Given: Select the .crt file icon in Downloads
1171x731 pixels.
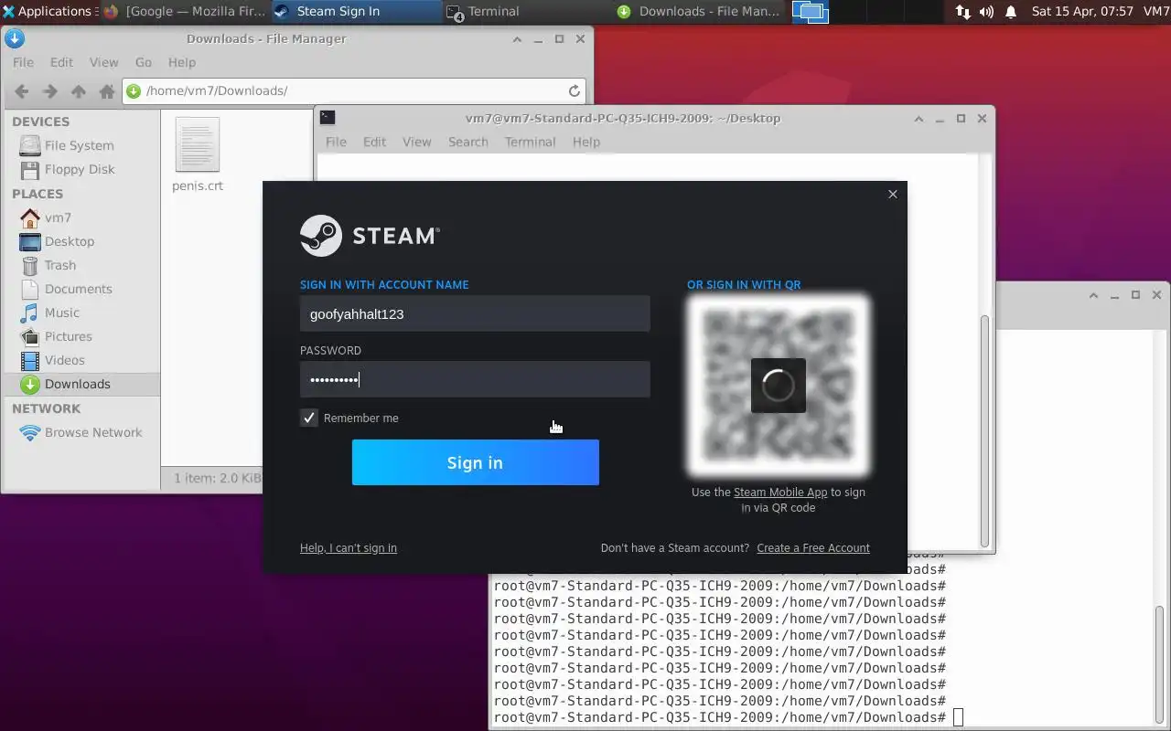Looking at the screenshot, I should point(197,144).
